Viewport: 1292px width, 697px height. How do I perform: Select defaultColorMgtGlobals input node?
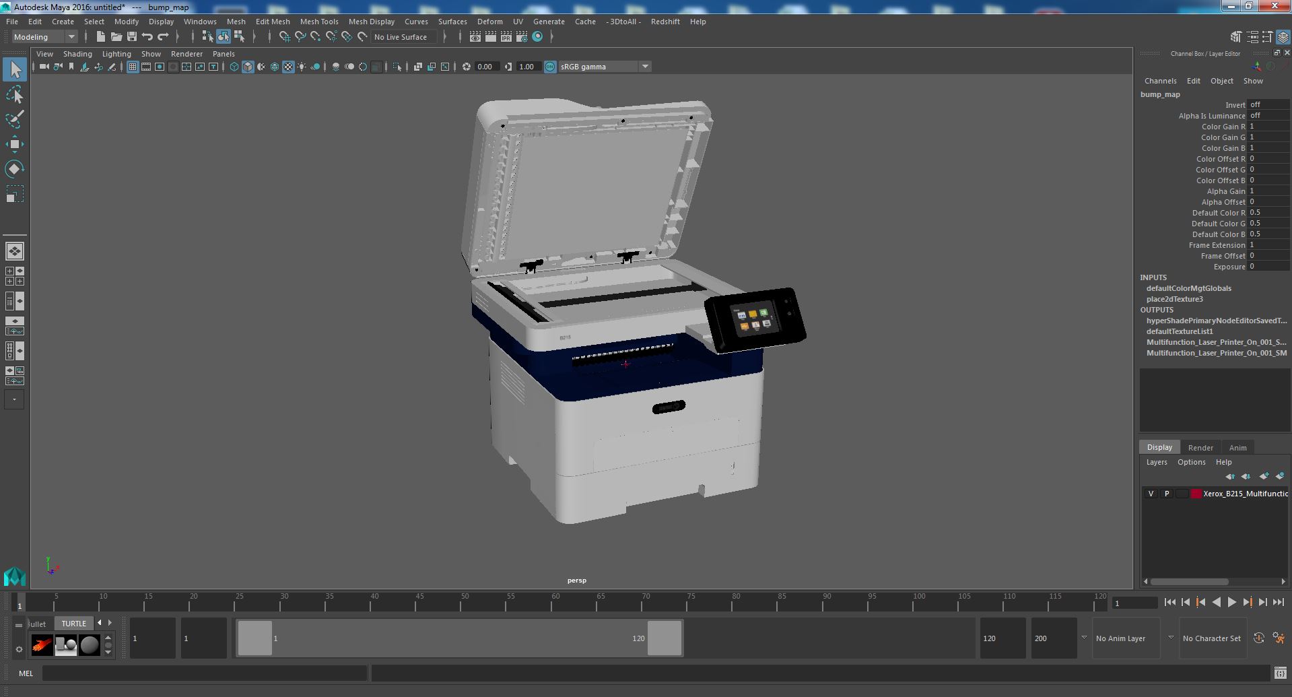[x=1188, y=288]
